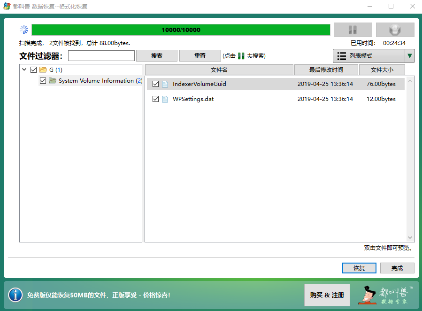Maximize the data recovery window
The image size is (422, 311).
click(x=391, y=6)
